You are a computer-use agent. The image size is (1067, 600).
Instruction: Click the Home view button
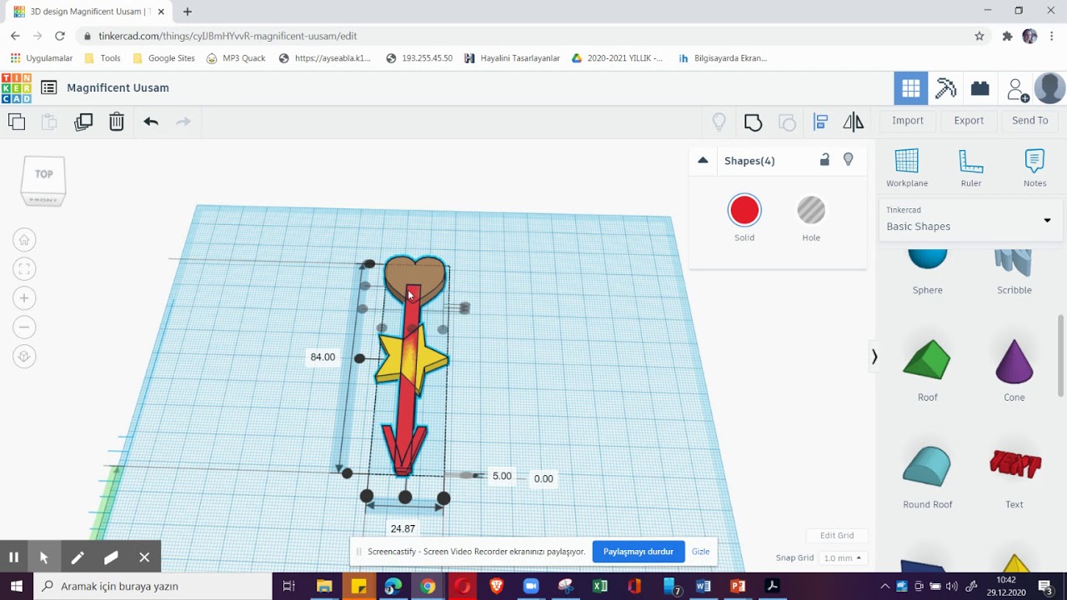[24, 240]
